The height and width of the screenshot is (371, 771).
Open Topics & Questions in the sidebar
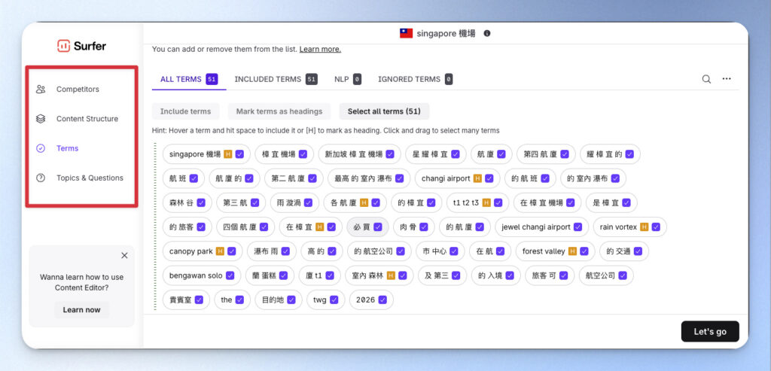pyautogui.click(x=81, y=178)
